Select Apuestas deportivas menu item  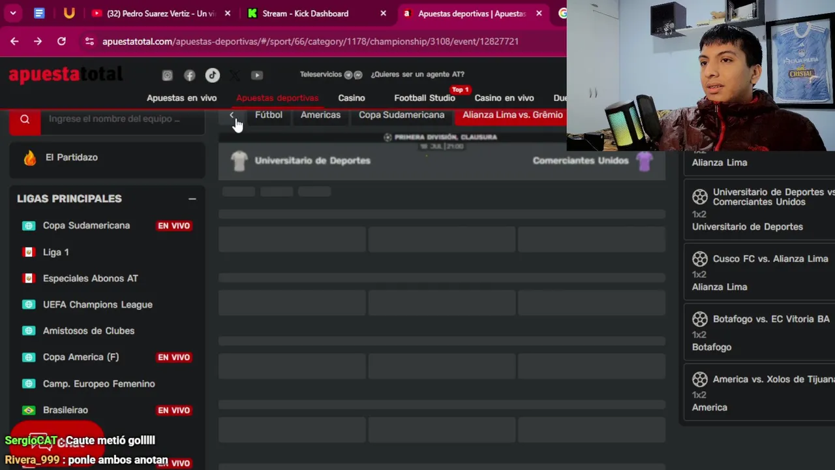point(277,98)
